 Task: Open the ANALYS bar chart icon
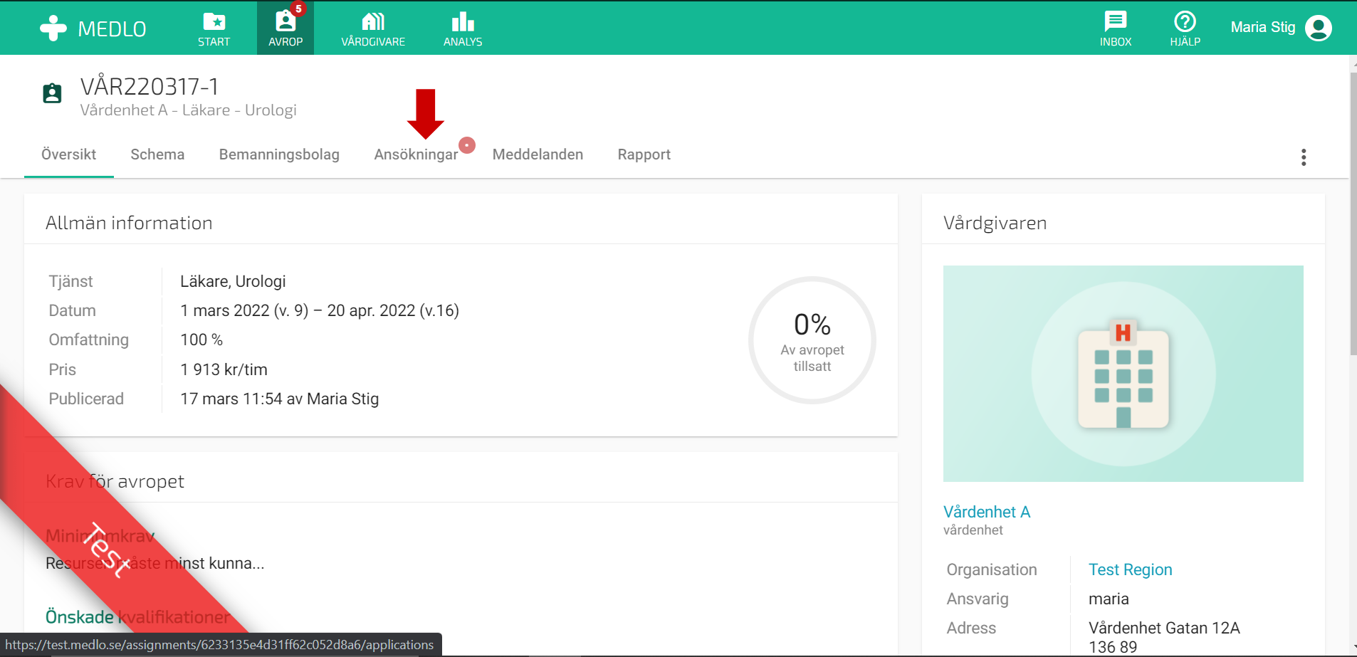coord(463,21)
